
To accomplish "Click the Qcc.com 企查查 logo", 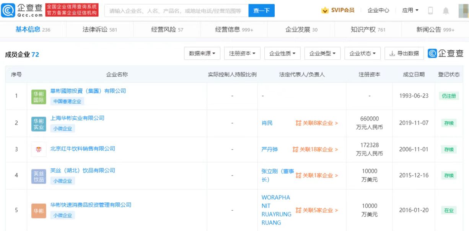I will [22, 10].
